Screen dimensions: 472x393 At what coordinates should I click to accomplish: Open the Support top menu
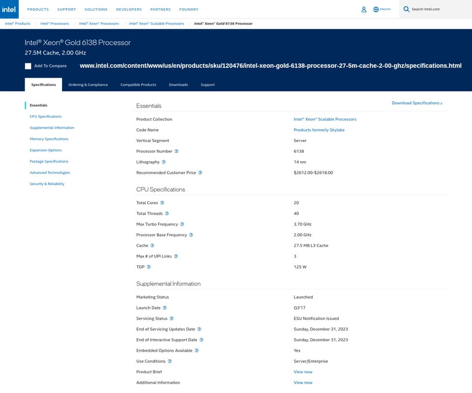(x=66, y=9)
